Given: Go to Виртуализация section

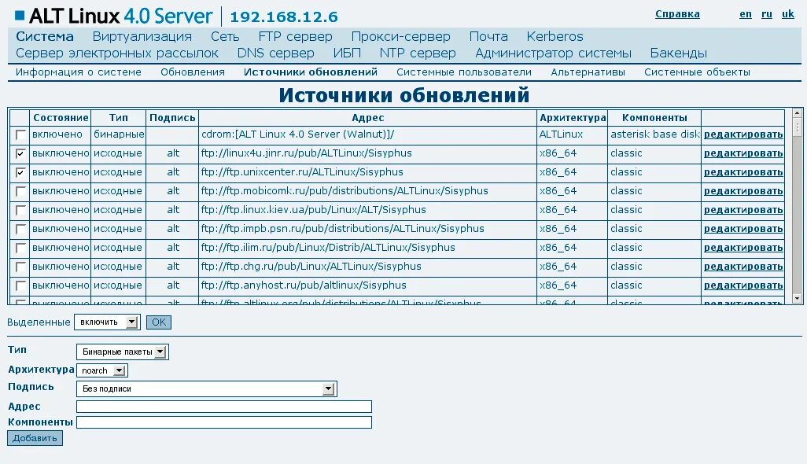Looking at the screenshot, I should tap(142, 36).
